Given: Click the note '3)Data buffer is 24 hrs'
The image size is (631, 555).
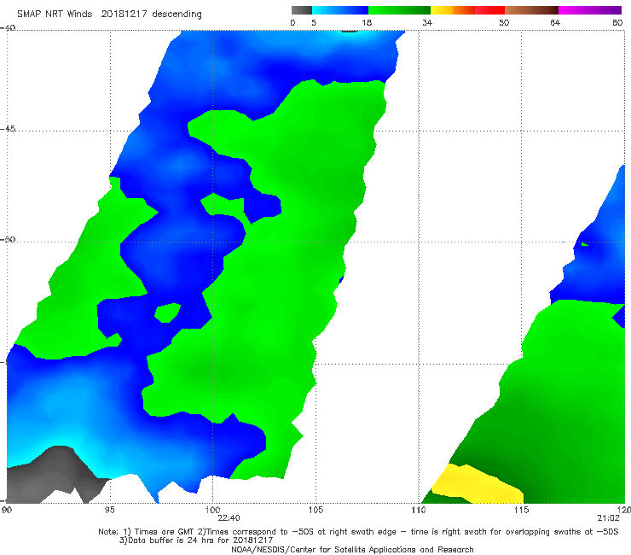Looking at the screenshot, I should coord(195,540).
